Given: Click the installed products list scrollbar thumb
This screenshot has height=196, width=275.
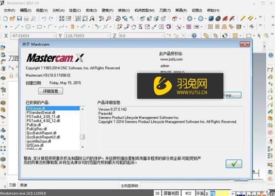Looking at the screenshot, I should coord(83,137).
